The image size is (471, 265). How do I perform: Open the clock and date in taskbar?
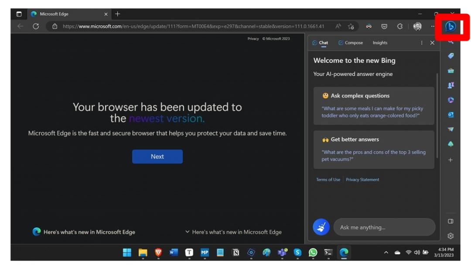click(x=444, y=252)
